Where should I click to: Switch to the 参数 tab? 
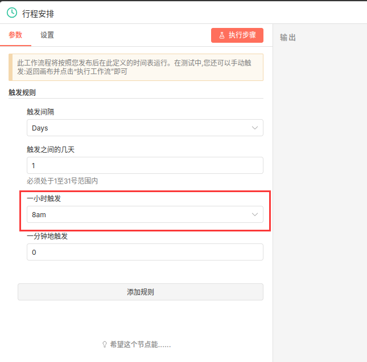point(15,35)
